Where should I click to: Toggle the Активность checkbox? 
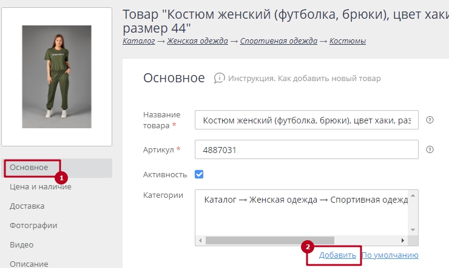(x=199, y=174)
